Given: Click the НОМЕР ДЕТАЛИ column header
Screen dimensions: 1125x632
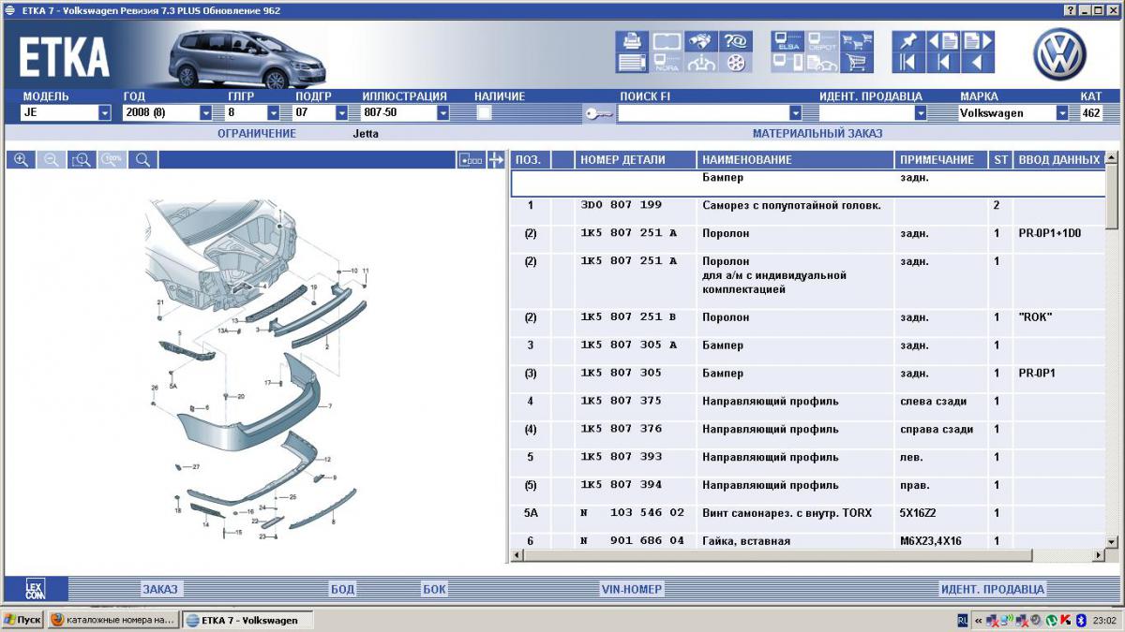Looking at the screenshot, I should click(636, 160).
